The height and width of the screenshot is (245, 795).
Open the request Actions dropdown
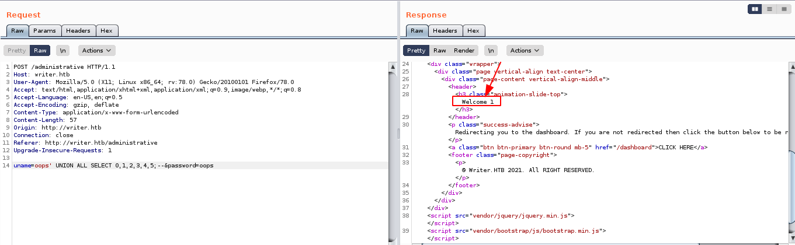coord(96,51)
